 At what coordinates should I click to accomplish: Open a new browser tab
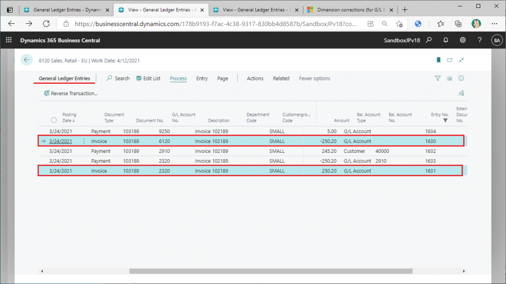405,10
